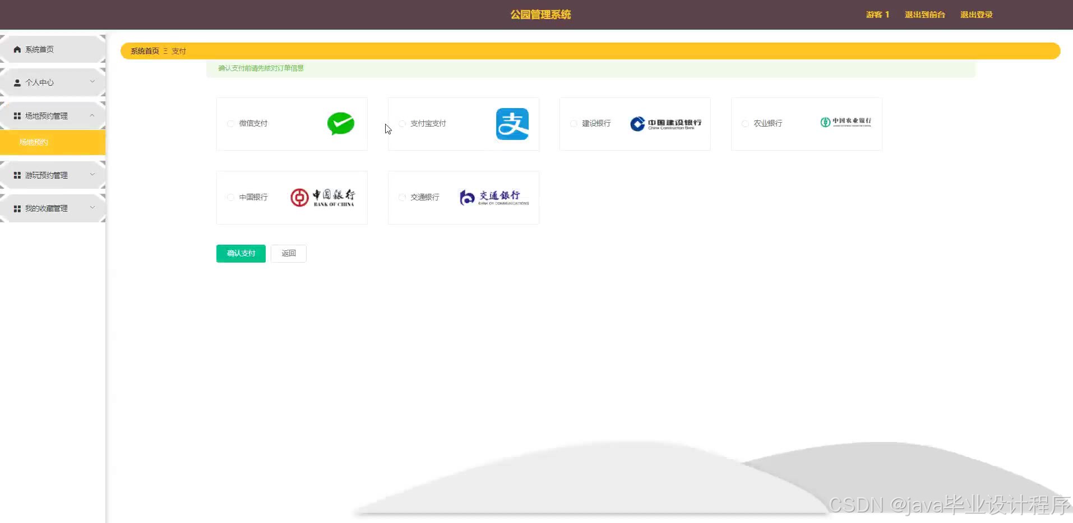Open the 游玩预约管理 sidebar menu
1073x523 pixels.
(53, 175)
